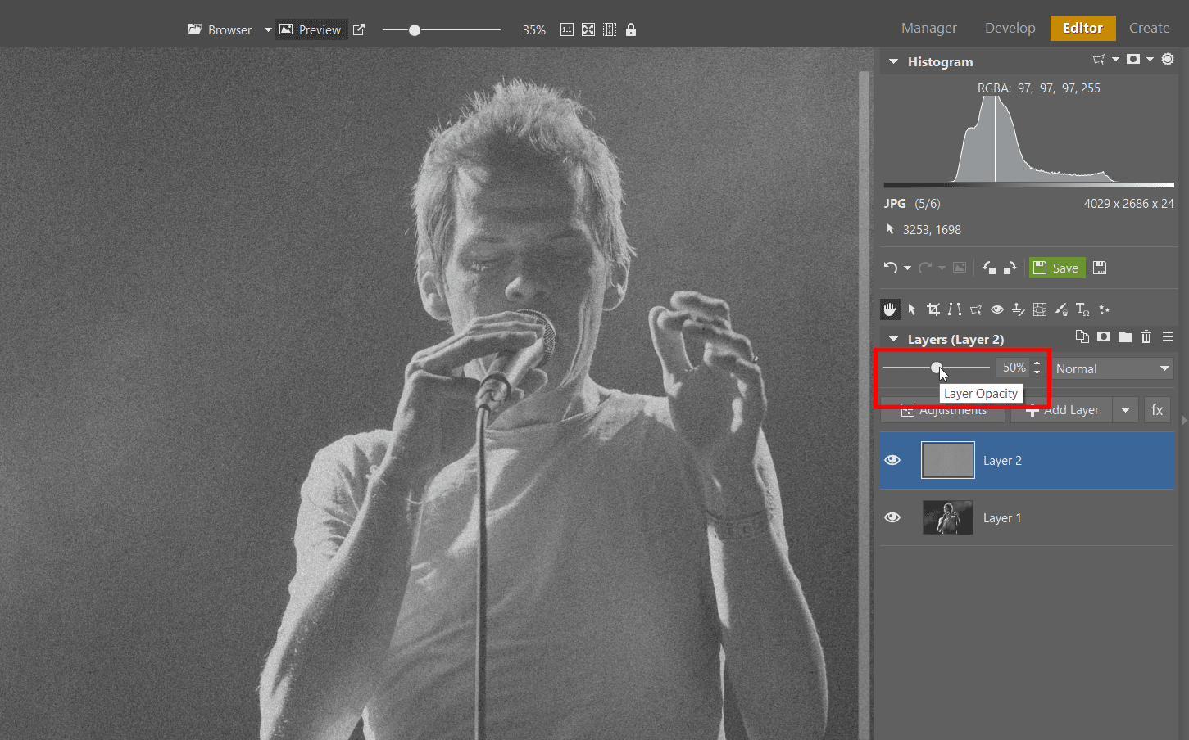Screen dimensions: 1189x740
Task: Rotate image right icon
Action: pyautogui.click(x=1010, y=268)
